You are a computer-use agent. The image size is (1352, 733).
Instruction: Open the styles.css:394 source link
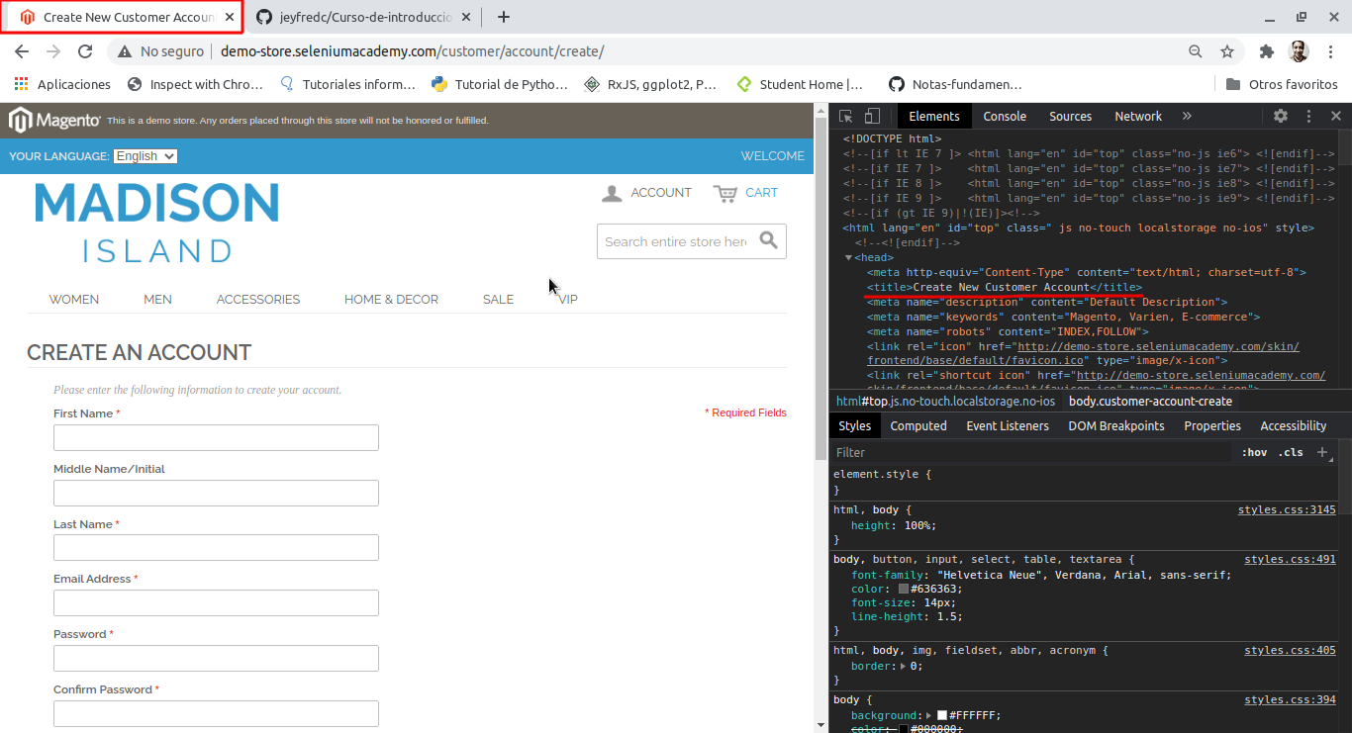pos(1290,699)
